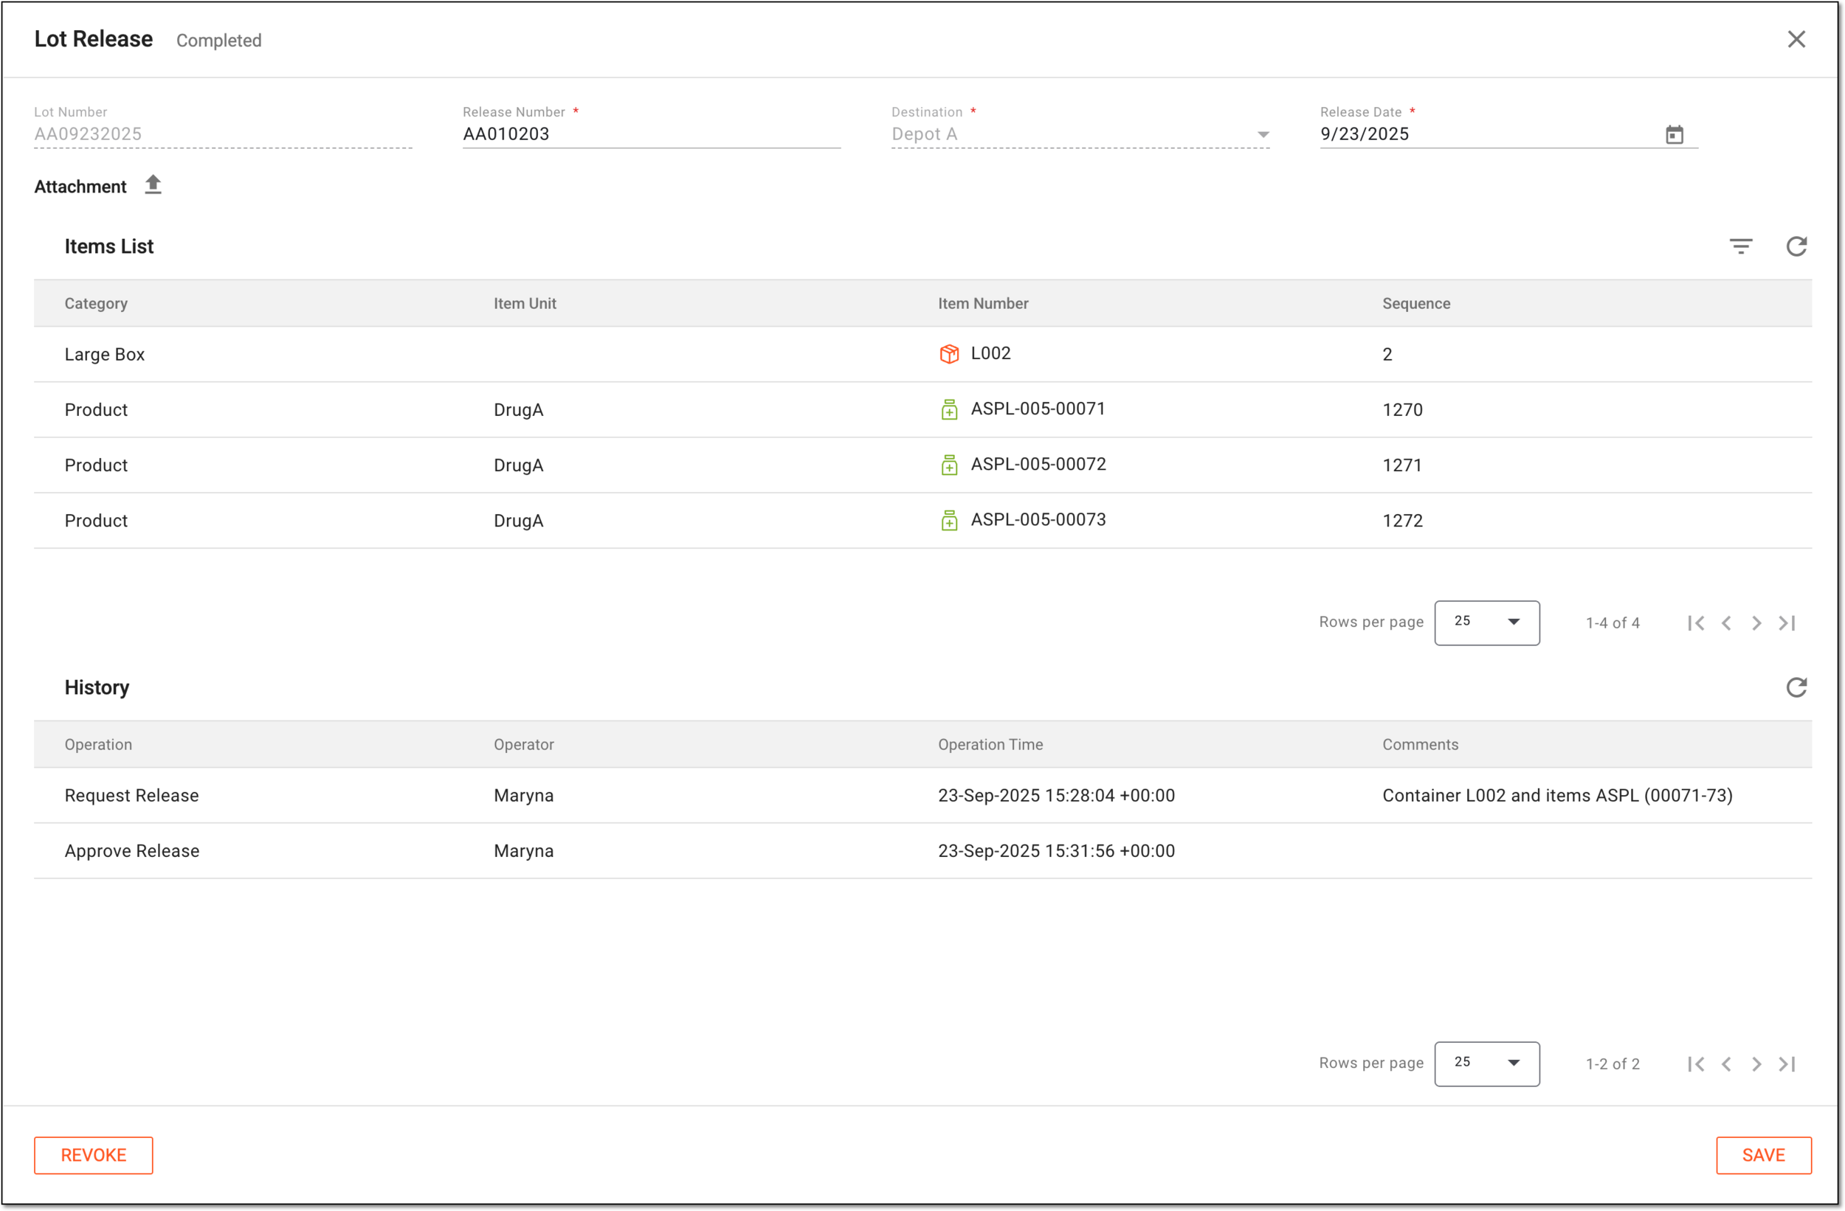The width and height of the screenshot is (1845, 1211).
Task: Click DrugA in the ASPL-005-00073 row
Action: coord(519,521)
